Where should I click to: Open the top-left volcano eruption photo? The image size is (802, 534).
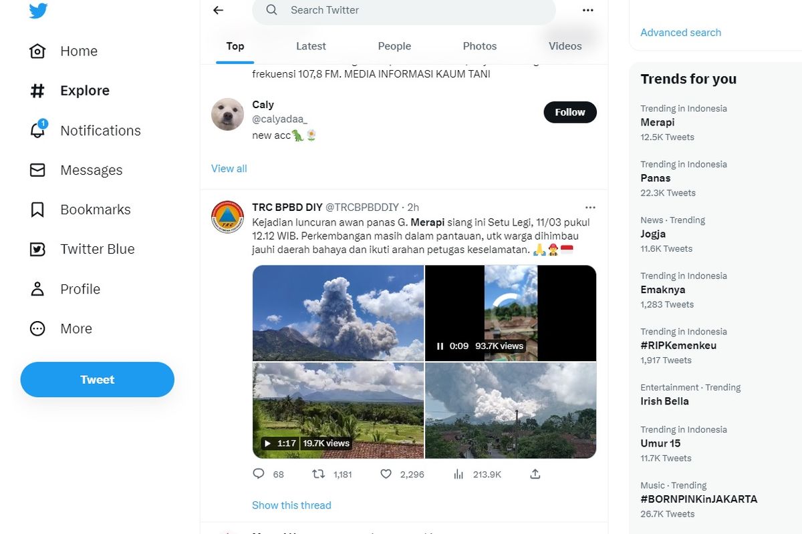click(x=338, y=313)
